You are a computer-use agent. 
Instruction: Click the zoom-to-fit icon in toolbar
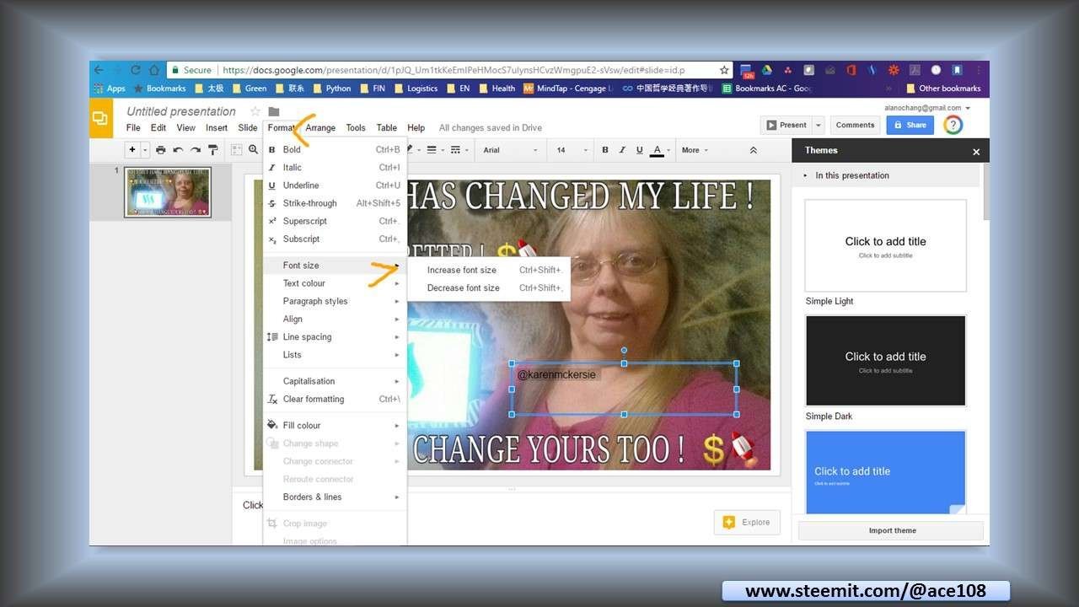click(237, 150)
